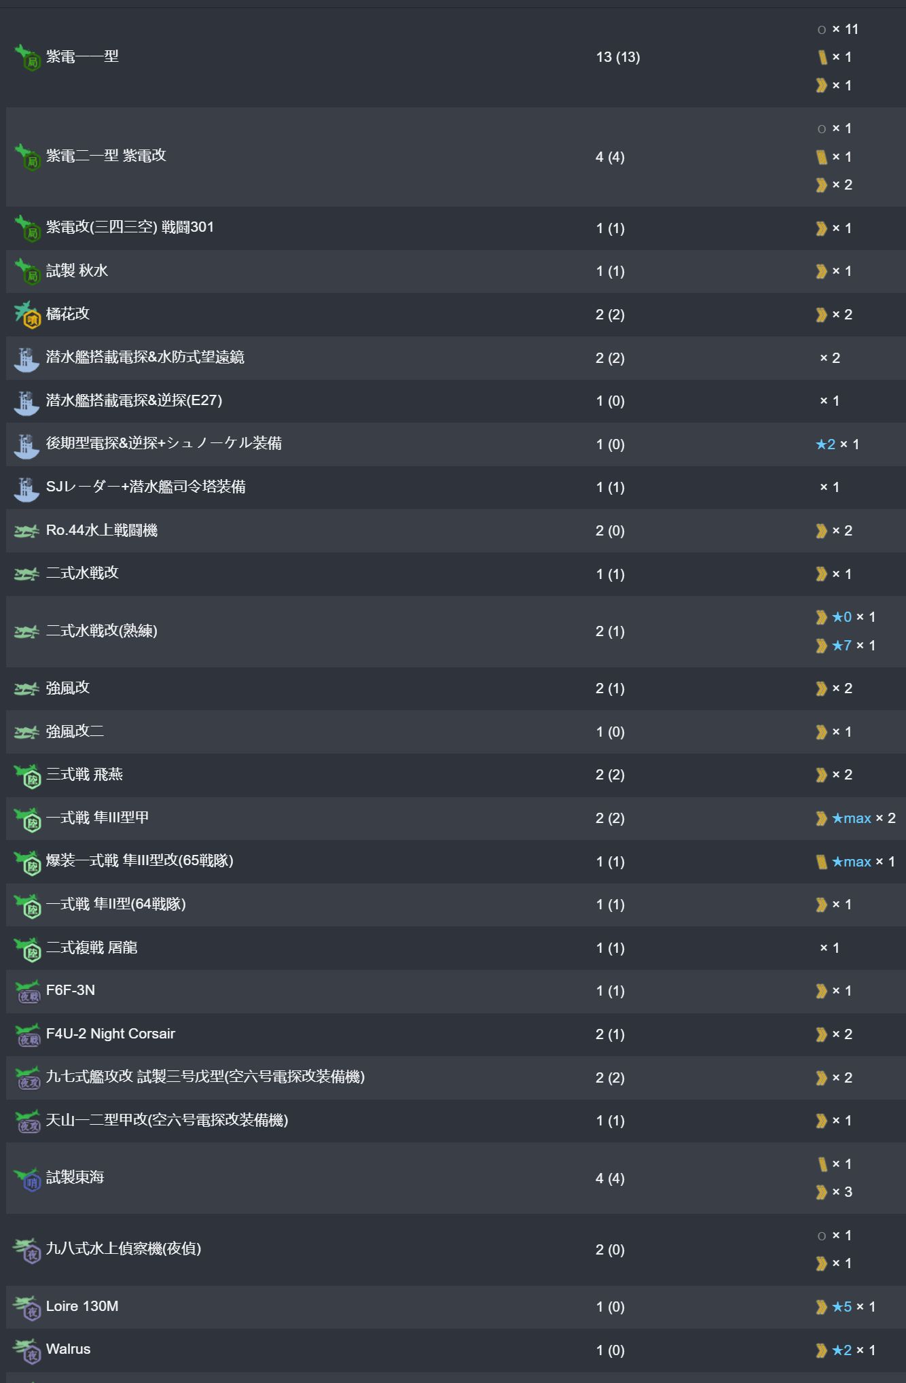Screen dimensions: 906x1383
Task: Select the 潜水艦搭載電探&逆探(E27) radar icon
Action: point(27,401)
